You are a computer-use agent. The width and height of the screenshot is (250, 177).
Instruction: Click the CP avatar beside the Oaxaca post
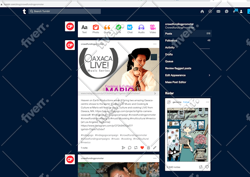pyautogui.click(x=70, y=45)
